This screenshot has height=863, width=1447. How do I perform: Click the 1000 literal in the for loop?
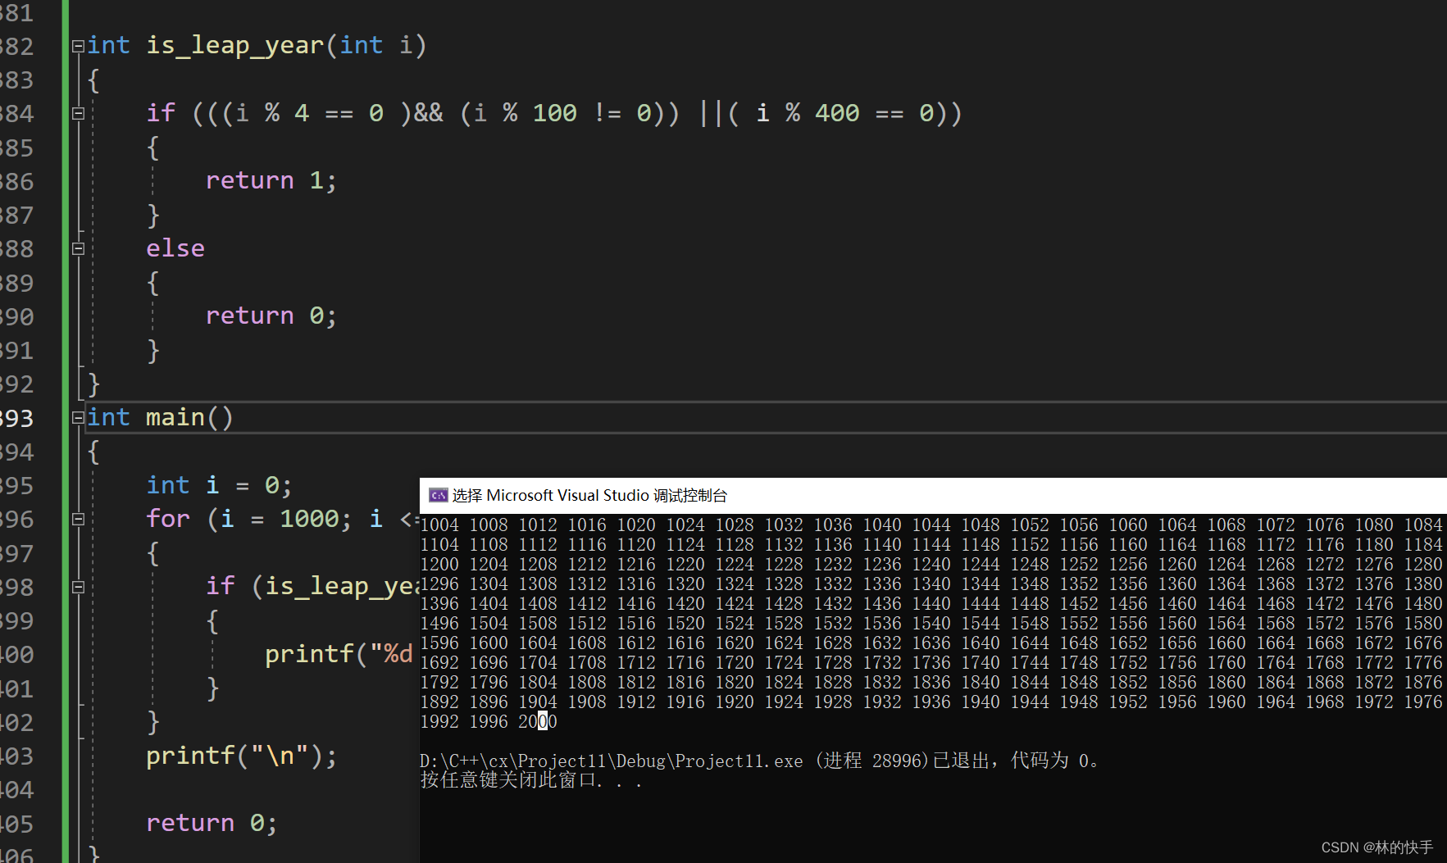pyautogui.click(x=309, y=519)
